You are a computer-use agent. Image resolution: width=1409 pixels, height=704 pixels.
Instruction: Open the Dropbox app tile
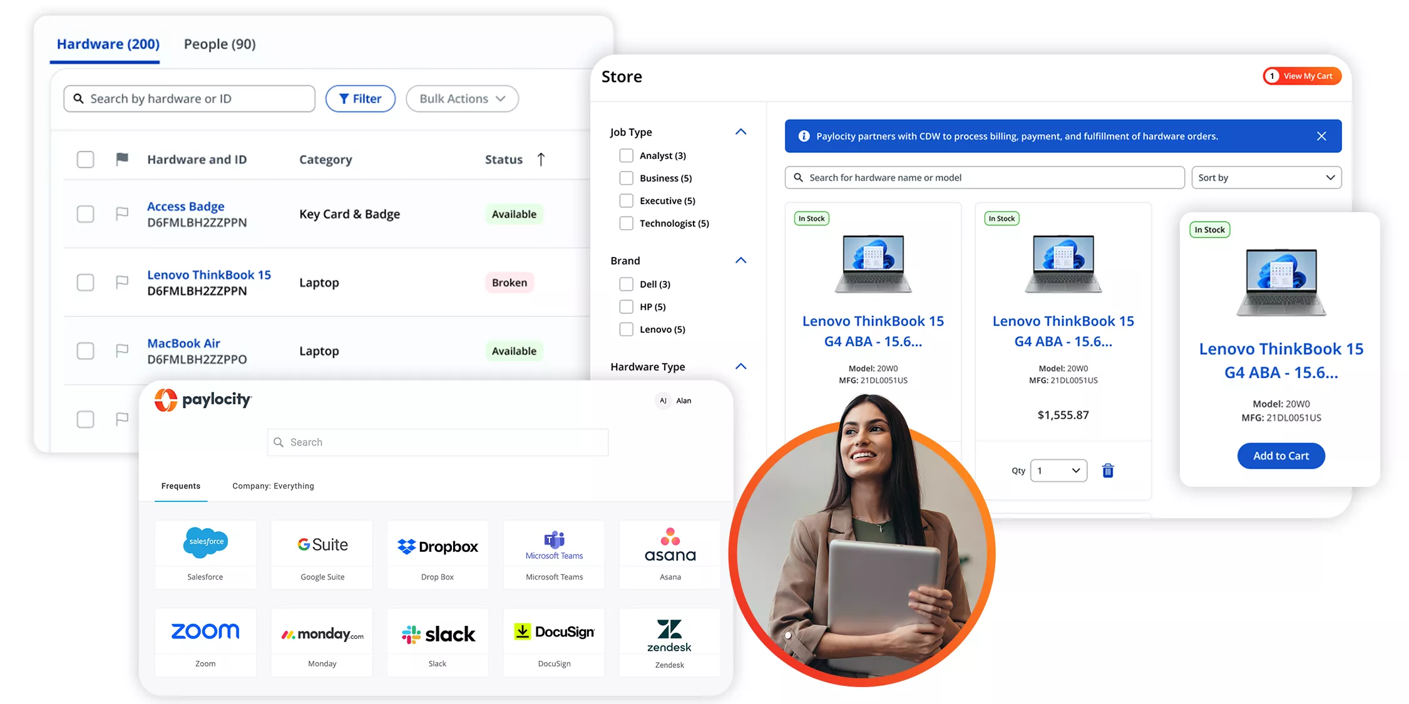pos(438,554)
